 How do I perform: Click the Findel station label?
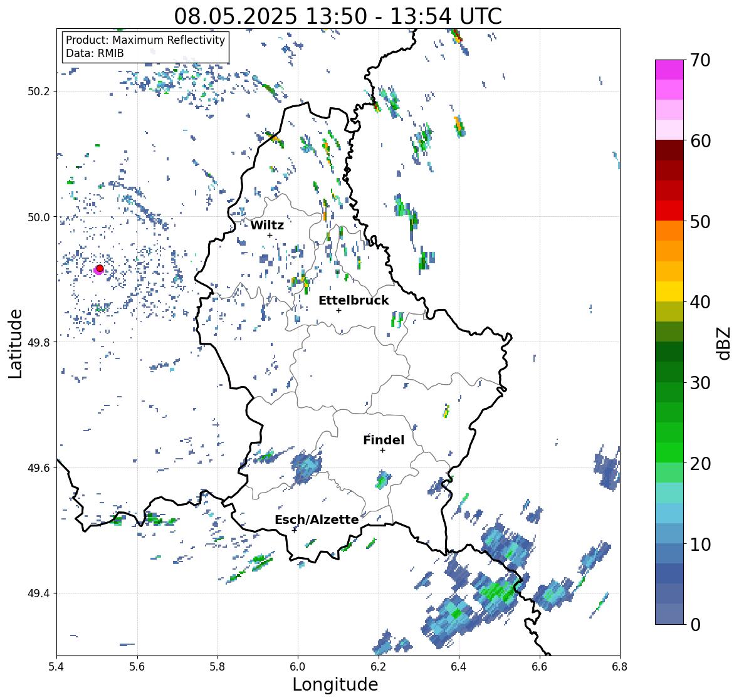(x=384, y=440)
